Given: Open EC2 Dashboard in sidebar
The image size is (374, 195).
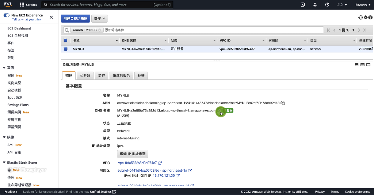Looking at the screenshot, I should click(x=19, y=28).
